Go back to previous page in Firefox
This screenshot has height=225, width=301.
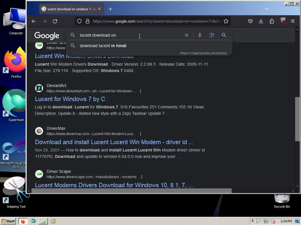click(x=34, y=21)
